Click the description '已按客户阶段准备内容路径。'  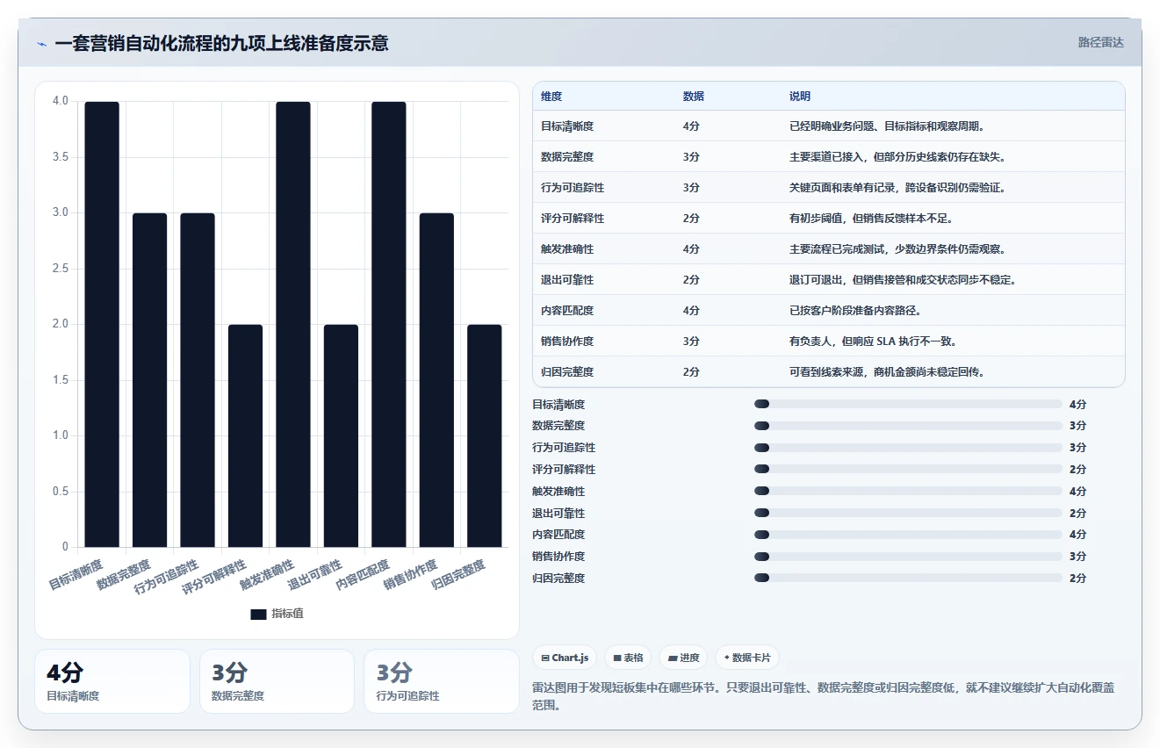859,311
